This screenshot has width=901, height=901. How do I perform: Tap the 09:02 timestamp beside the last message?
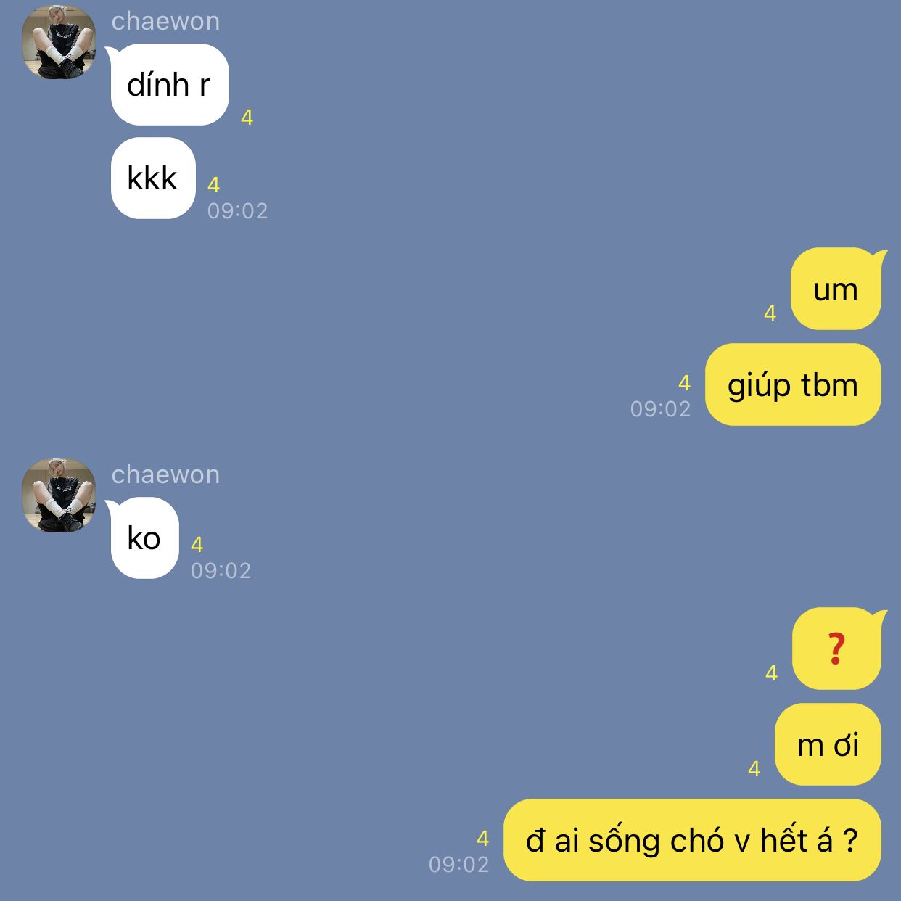tap(458, 865)
